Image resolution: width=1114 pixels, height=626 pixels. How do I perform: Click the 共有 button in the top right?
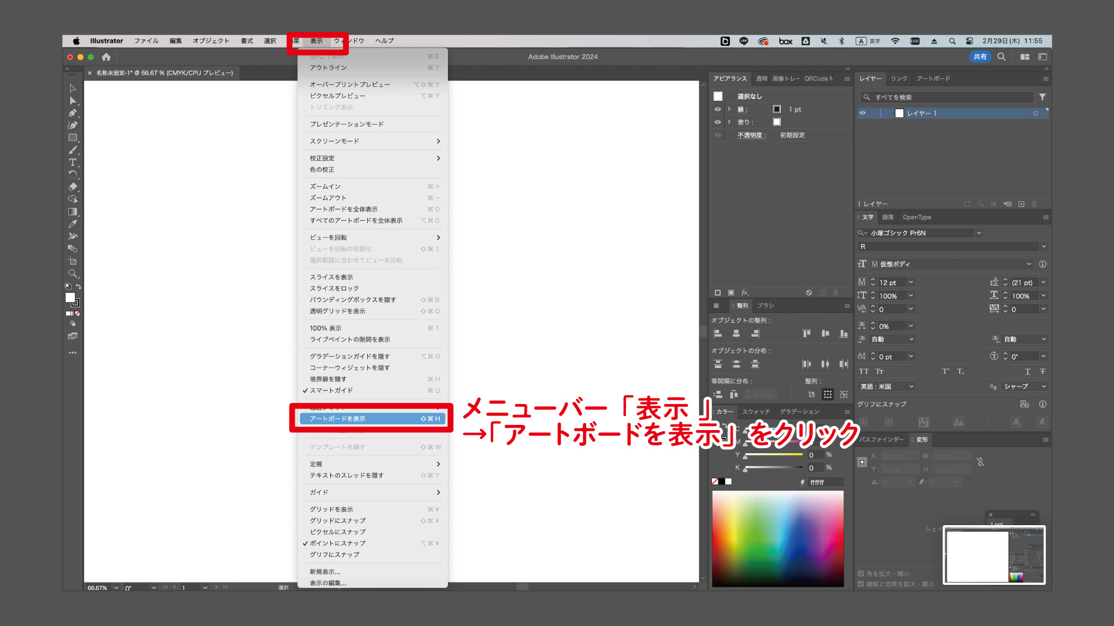click(981, 57)
